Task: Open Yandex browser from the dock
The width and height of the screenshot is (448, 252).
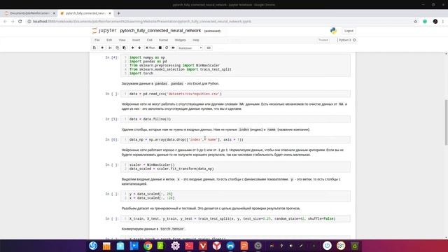Action: [x=216, y=246]
